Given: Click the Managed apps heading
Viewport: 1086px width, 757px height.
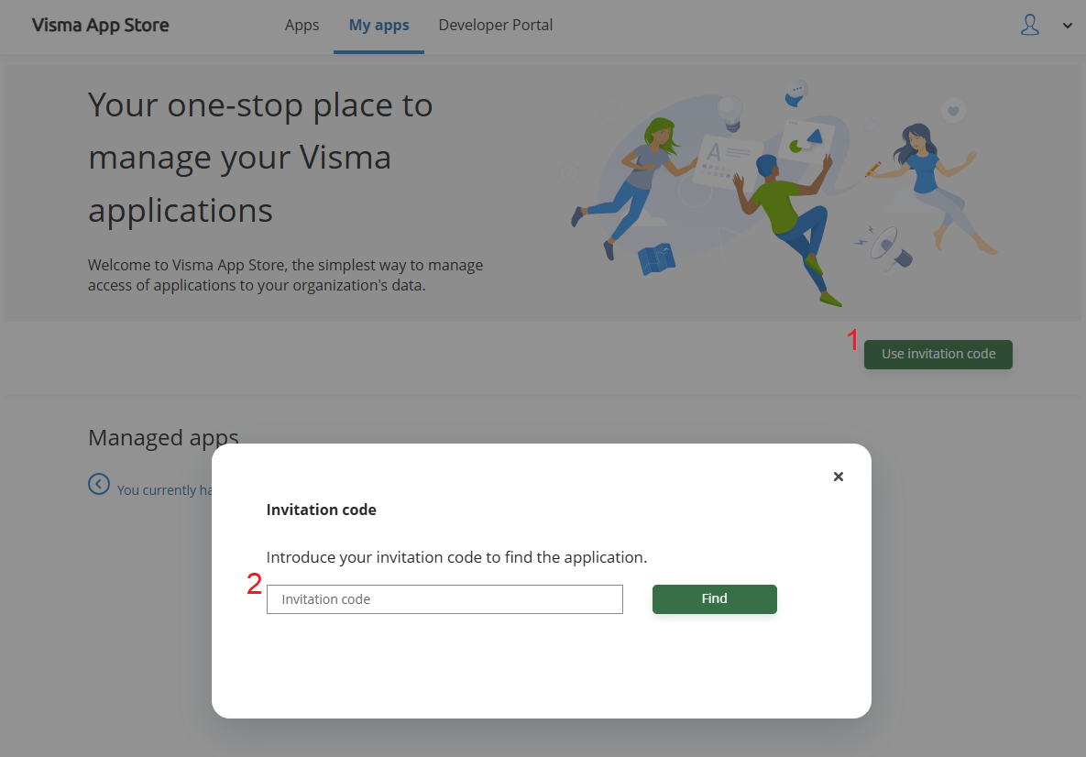Looking at the screenshot, I should 163,438.
